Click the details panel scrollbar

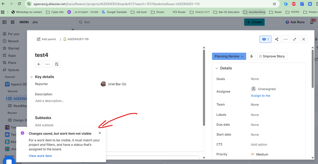[313, 68]
